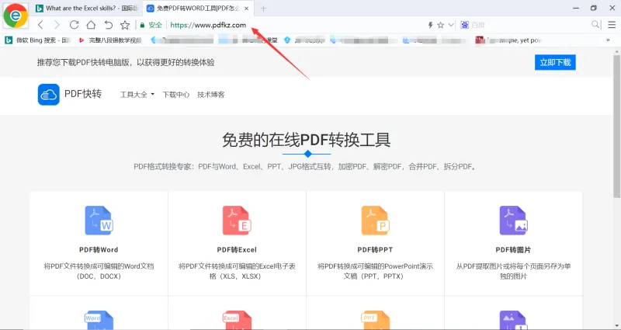Click the browser logo at top left
This screenshot has height=330, width=621.
click(x=16, y=16)
